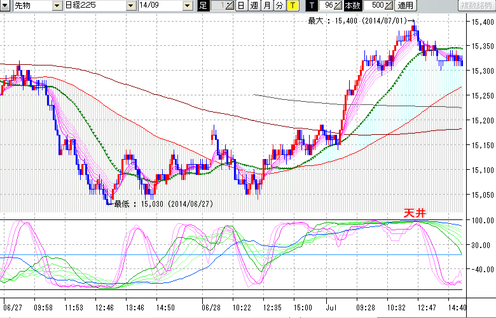Viewport: 496px width, 318px height.
Task: Click the yellow T tick button
Action: [292, 6]
